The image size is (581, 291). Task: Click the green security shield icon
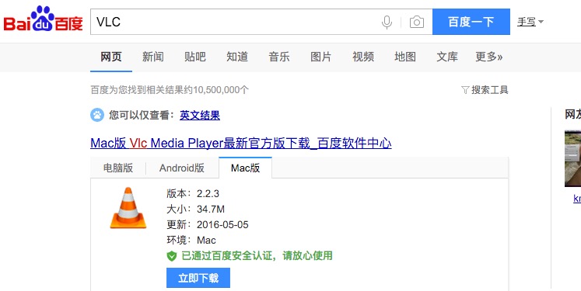coord(172,256)
